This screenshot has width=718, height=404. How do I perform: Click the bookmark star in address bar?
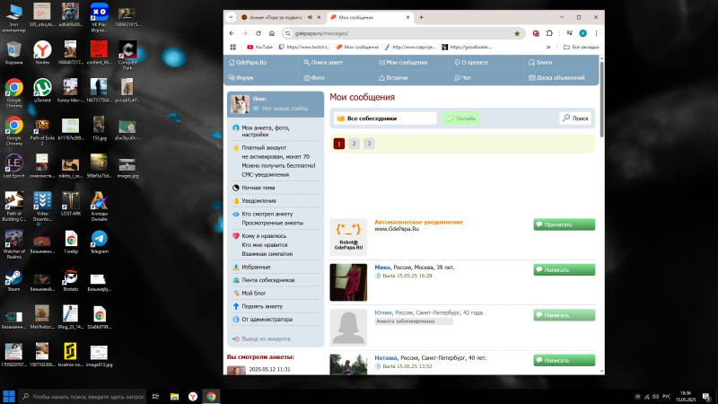pos(517,32)
